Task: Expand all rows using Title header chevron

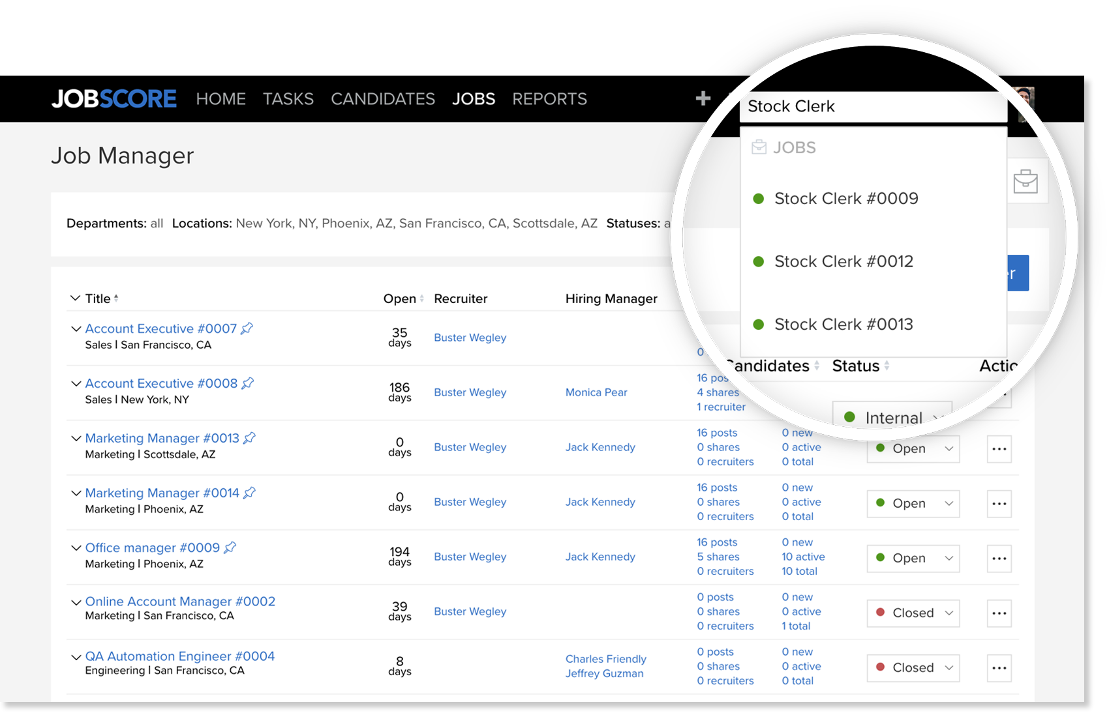Action: click(75, 298)
